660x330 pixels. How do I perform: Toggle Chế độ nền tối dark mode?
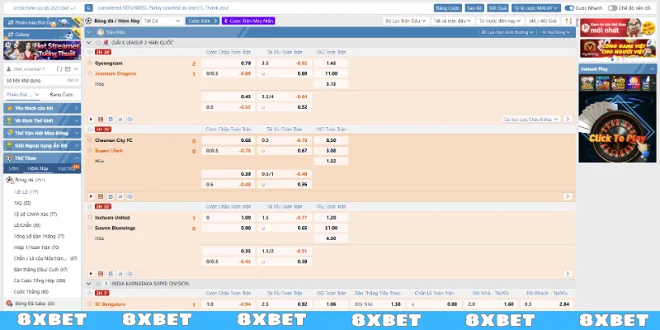tap(611, 7)
